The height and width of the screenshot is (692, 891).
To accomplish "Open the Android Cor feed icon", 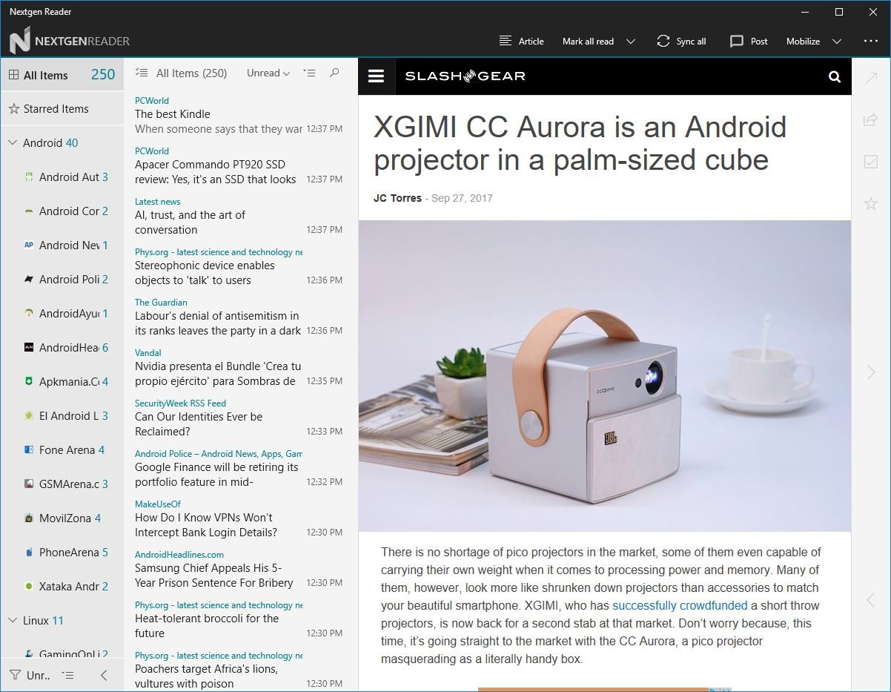I will pyautogui.click(x=29, y=211).
